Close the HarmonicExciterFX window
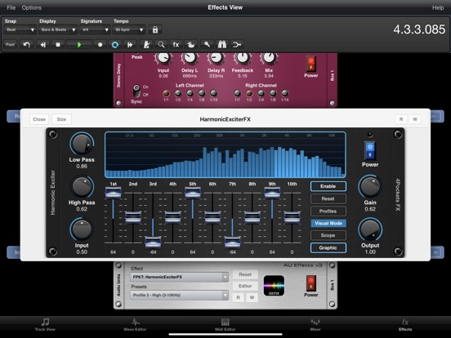 click(39, 119)
